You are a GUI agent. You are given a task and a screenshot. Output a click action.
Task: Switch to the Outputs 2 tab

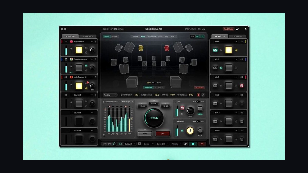(x=237, y=36)
